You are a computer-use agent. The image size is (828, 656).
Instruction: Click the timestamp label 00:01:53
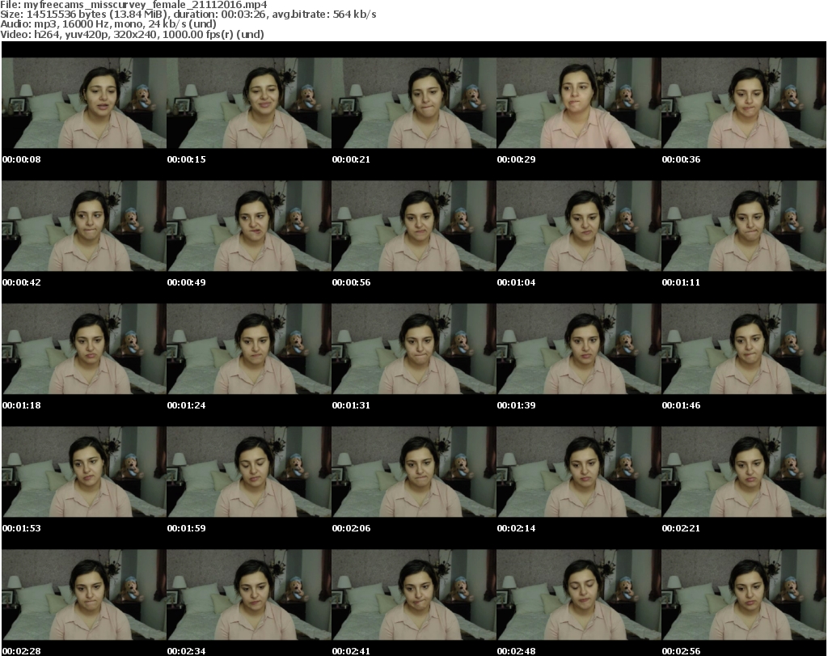[22, 528]
